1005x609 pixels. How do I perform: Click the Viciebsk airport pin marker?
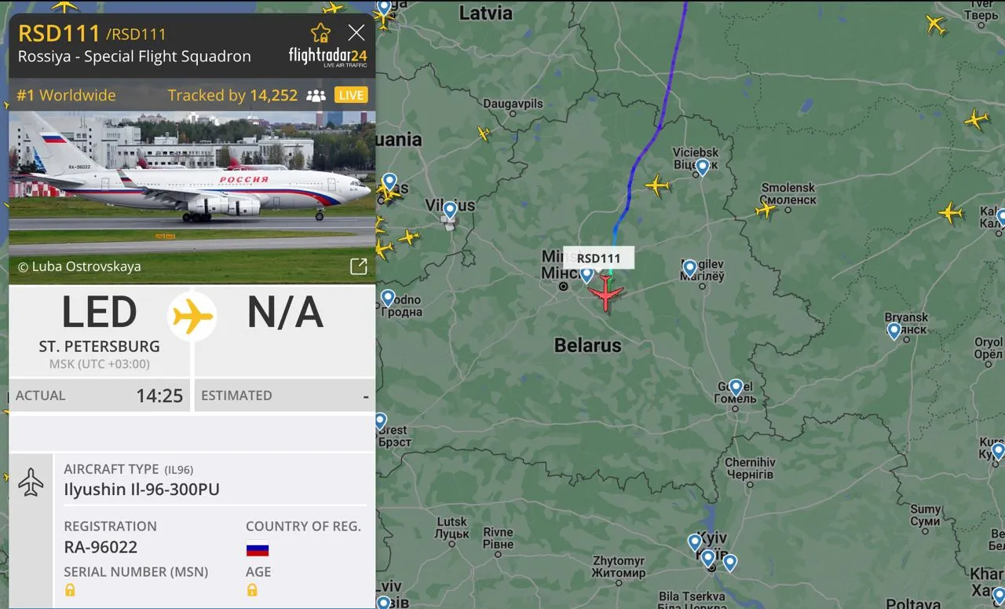703,167
